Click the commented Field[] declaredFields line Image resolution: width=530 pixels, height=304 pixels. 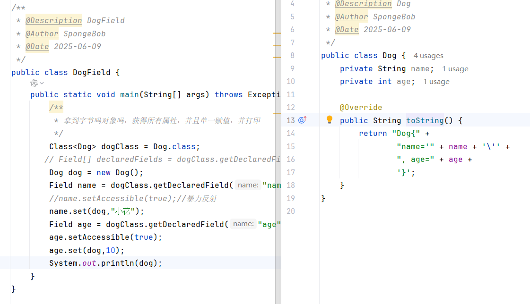click(163, 159)
